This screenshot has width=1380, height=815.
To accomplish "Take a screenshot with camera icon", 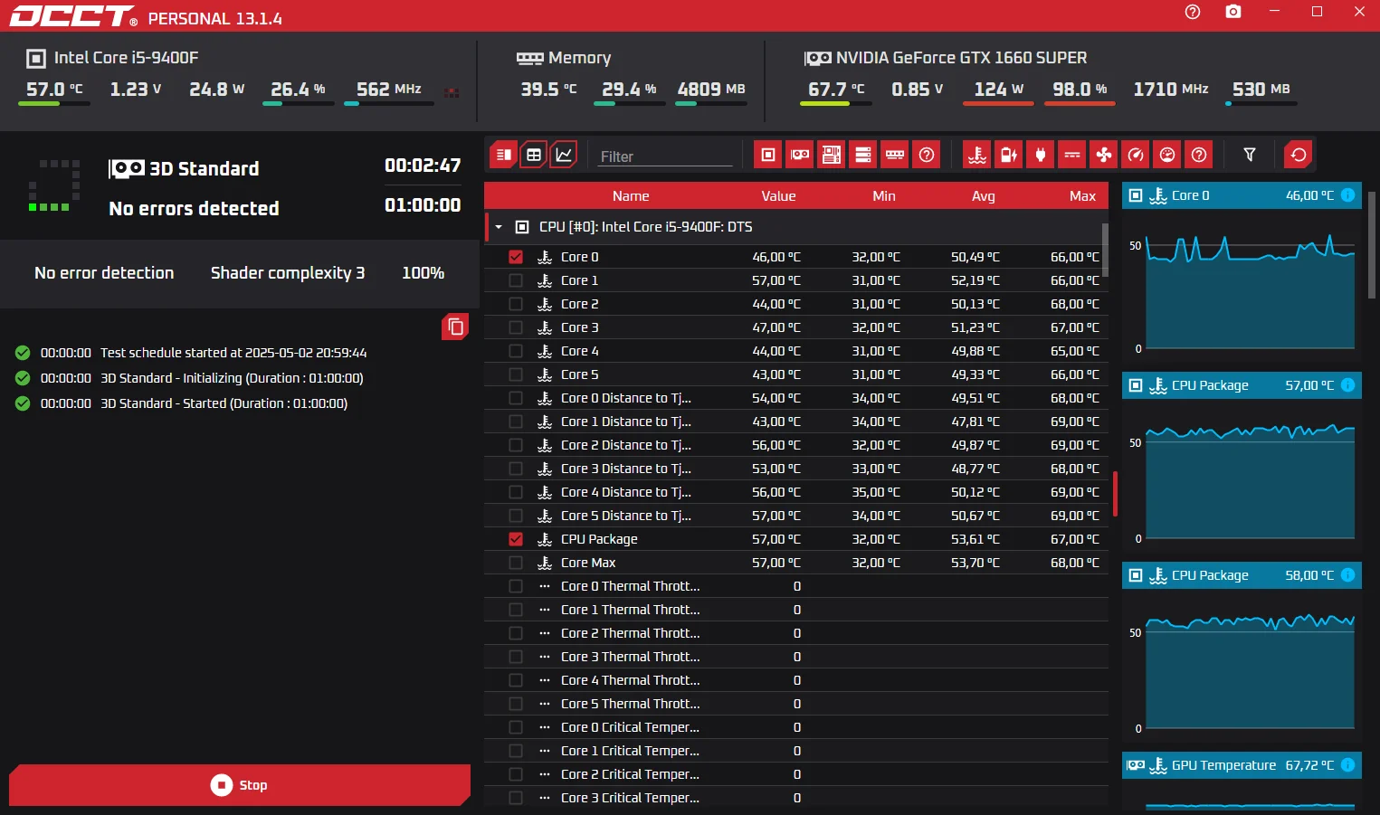I will point(1233,12).
